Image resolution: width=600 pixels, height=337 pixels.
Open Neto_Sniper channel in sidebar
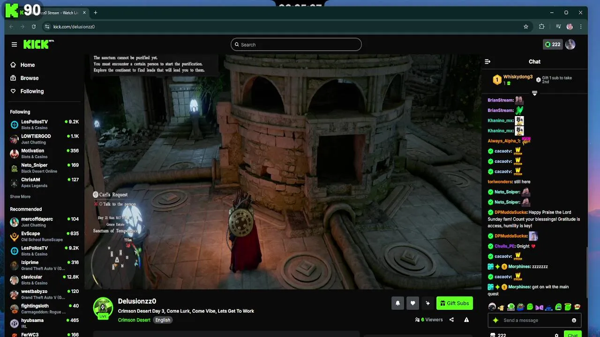45,168
